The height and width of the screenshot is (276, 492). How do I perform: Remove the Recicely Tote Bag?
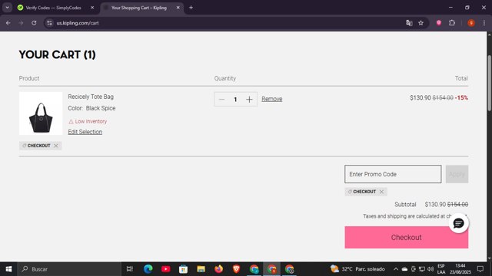coord(271,99)
